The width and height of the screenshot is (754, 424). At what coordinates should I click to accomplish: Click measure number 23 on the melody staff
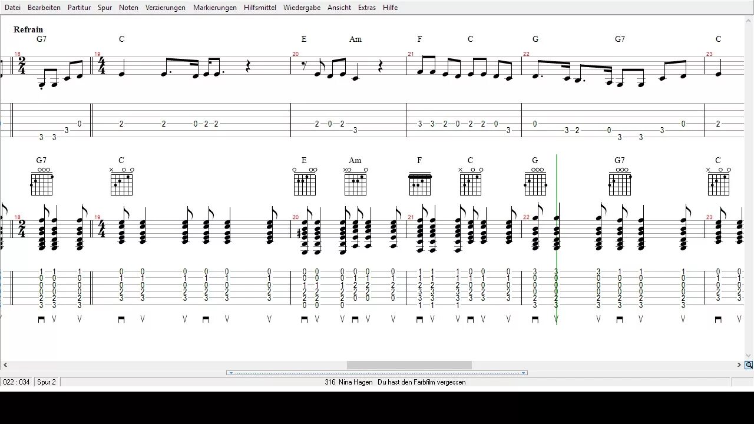coord(709,54)
